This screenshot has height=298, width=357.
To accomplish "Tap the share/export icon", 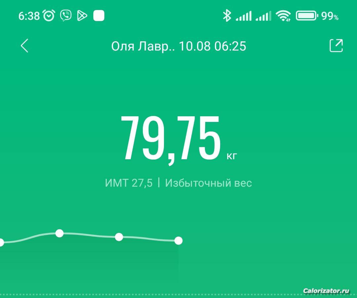I will click(336, 46).
